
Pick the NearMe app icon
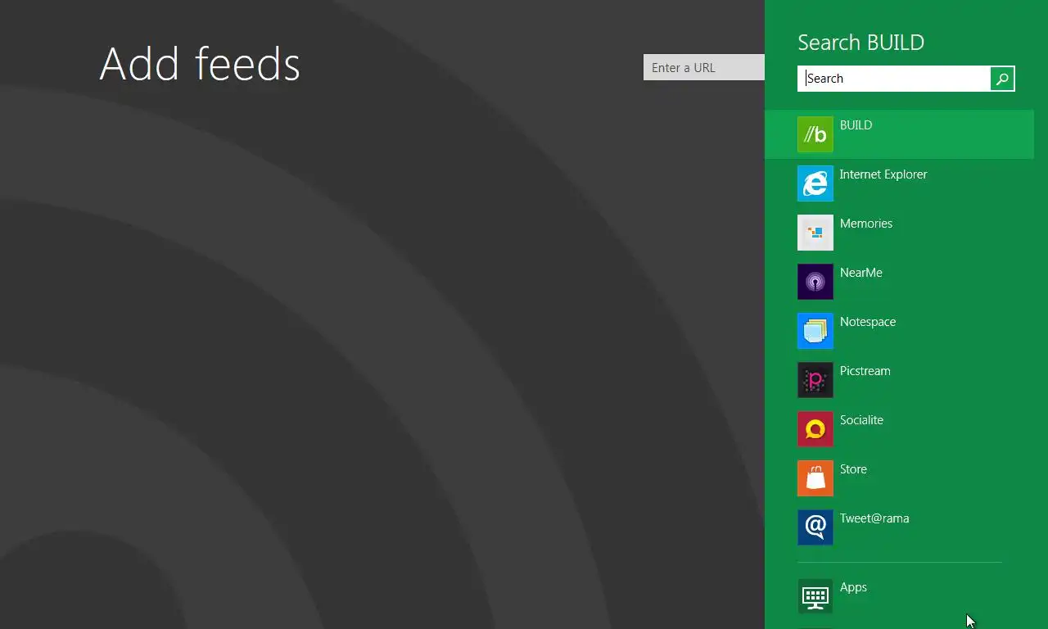(x=815, y=282)
